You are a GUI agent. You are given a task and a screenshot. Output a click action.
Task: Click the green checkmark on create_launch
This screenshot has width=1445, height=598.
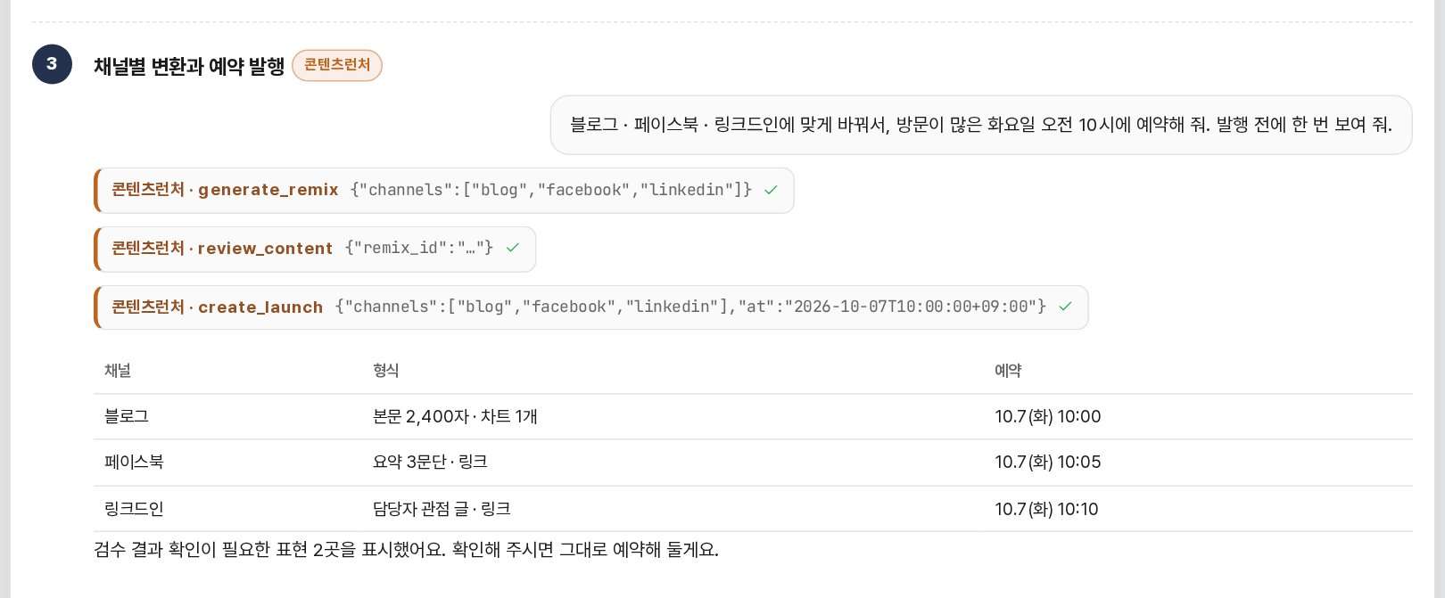coord(1065,307)
